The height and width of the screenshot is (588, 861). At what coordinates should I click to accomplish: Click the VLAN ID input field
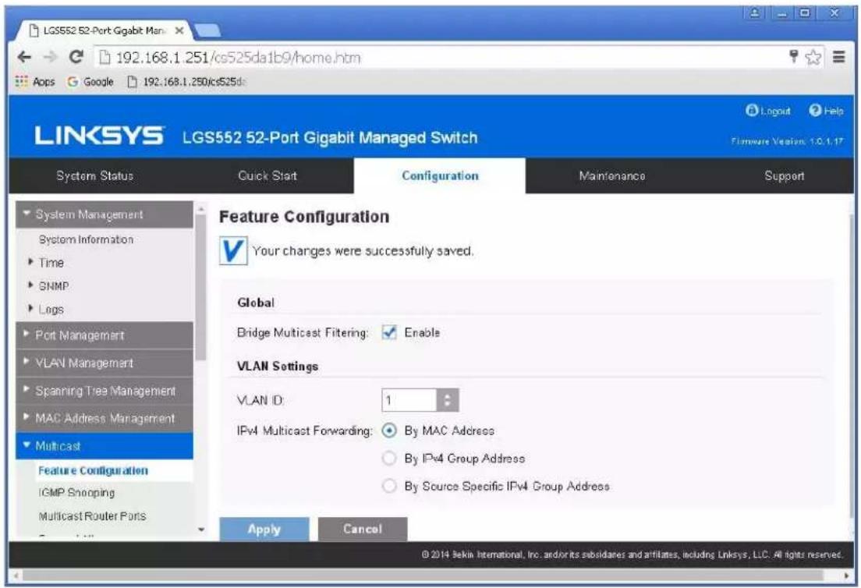[x=409, y=400]
